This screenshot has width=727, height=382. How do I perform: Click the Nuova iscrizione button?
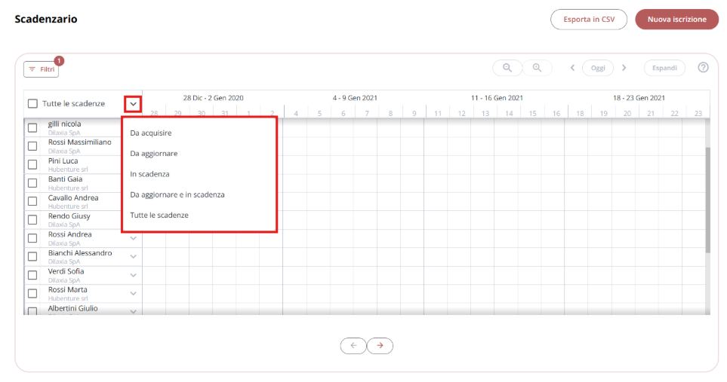tap(677, 20)
